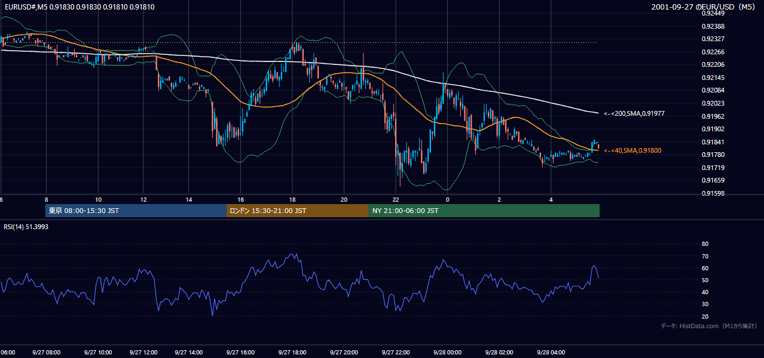Click the 9/27 16:00 time axis label
Viewport: 764px width, 358px height.
pyautogui.click(x=240, y=353)
